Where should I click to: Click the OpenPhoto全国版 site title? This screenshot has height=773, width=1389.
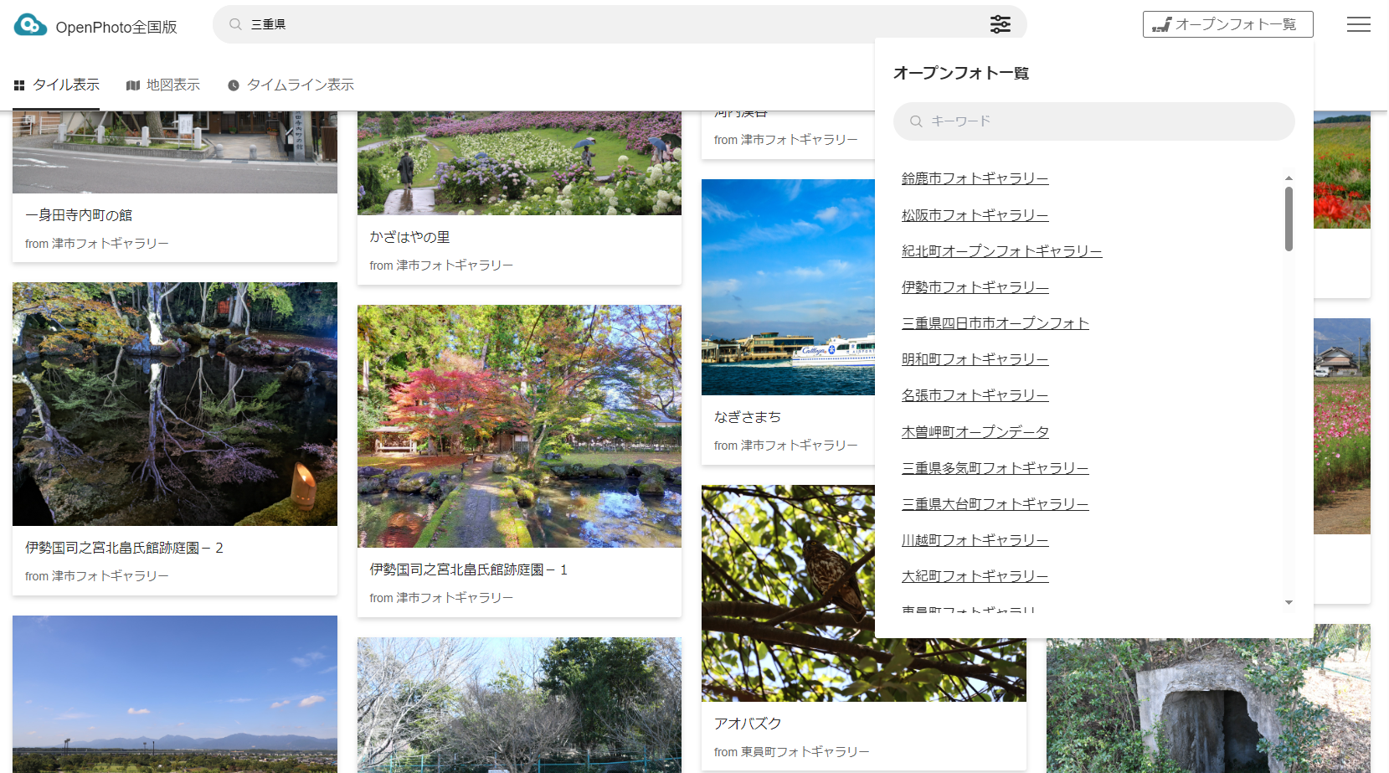pyautogui.click(x=116, y=27)
